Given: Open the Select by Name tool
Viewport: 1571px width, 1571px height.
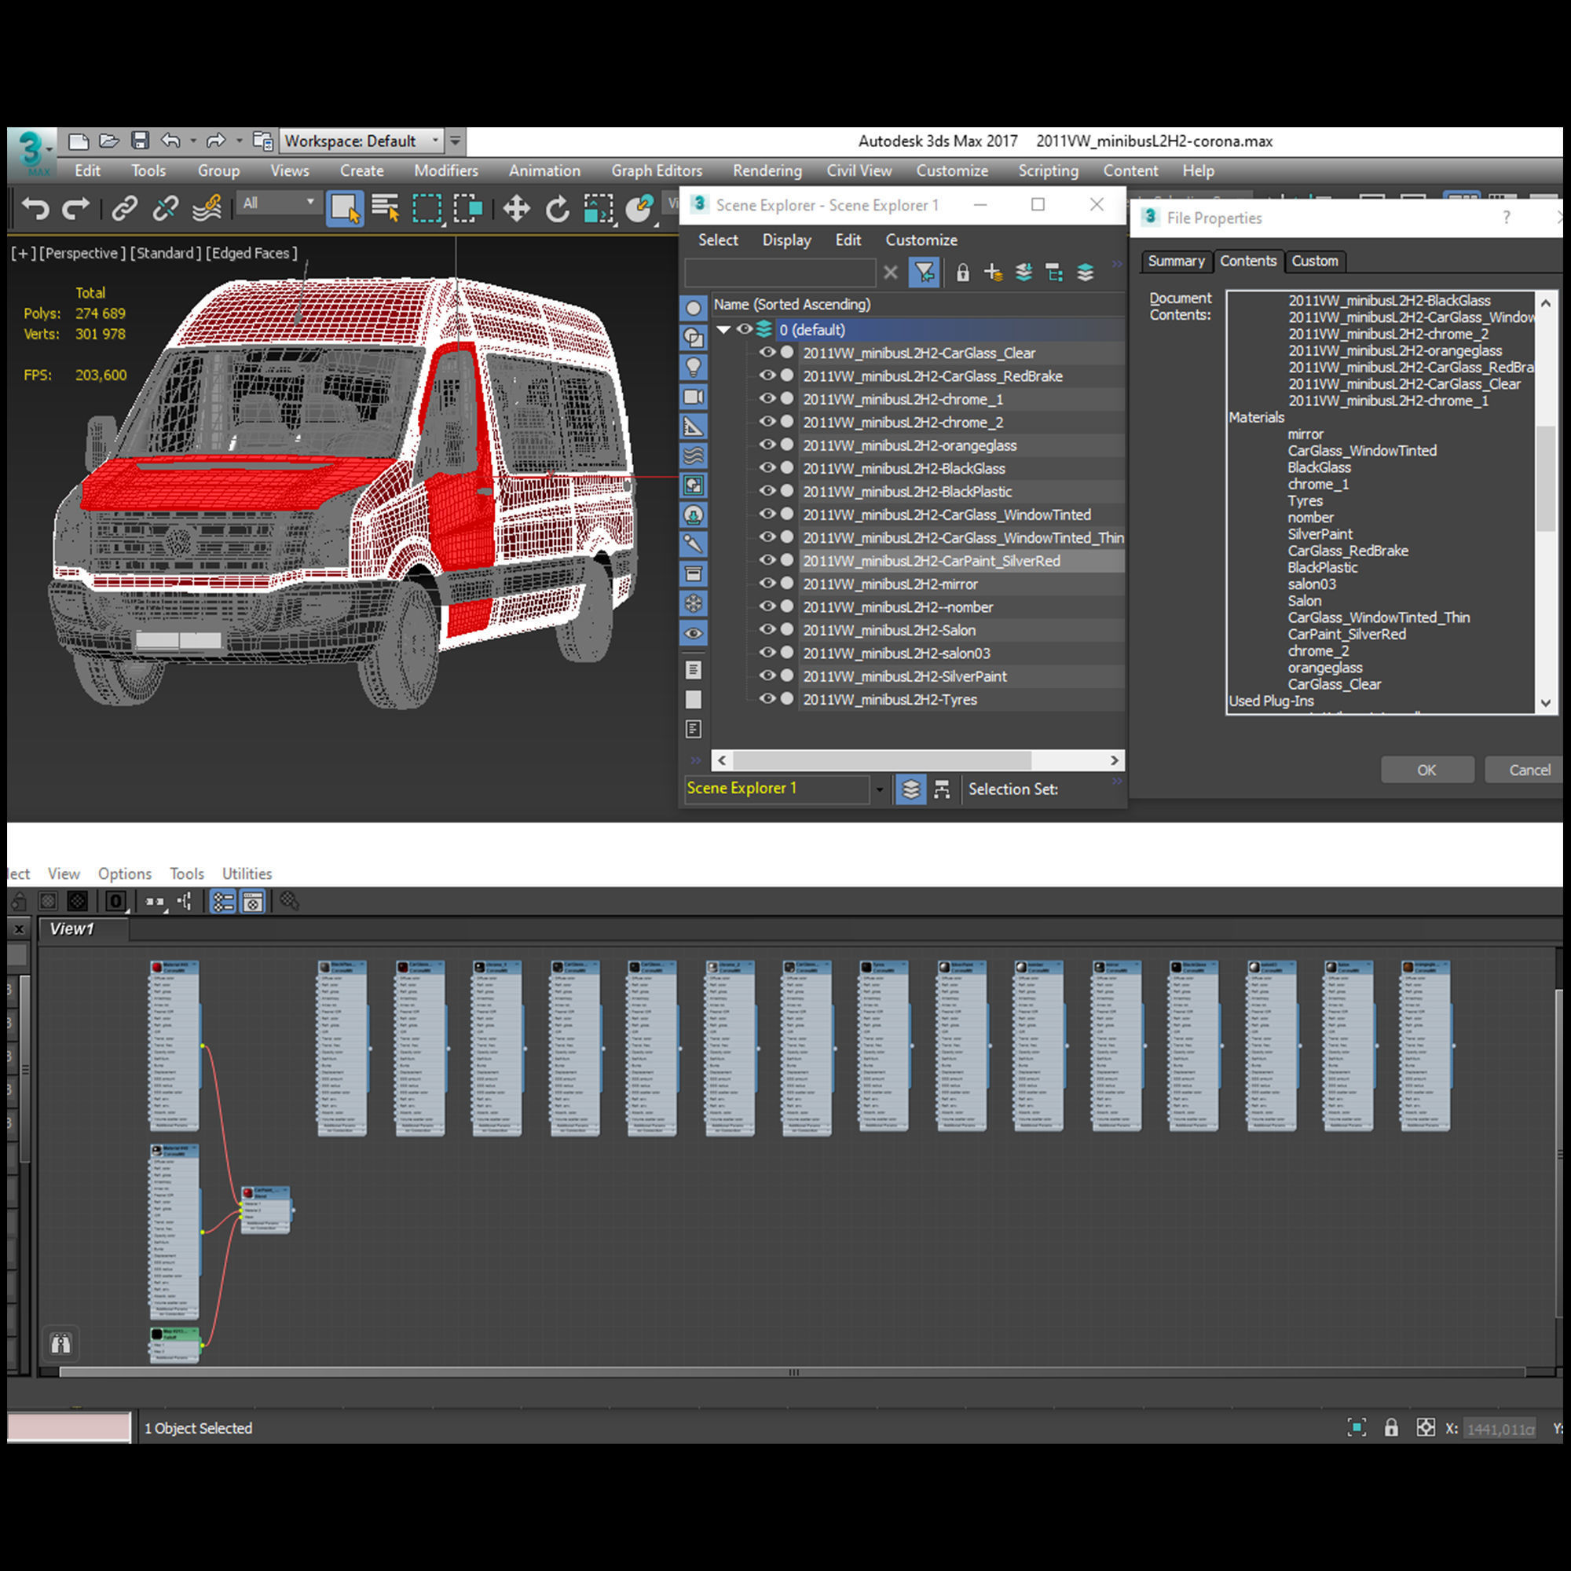Looking at the screenshot, I should pos(386,208).
